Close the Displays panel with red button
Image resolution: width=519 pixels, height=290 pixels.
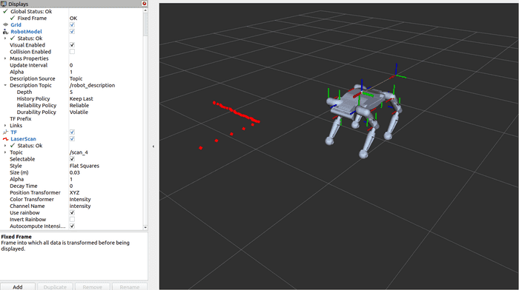[x=144, y=3]
